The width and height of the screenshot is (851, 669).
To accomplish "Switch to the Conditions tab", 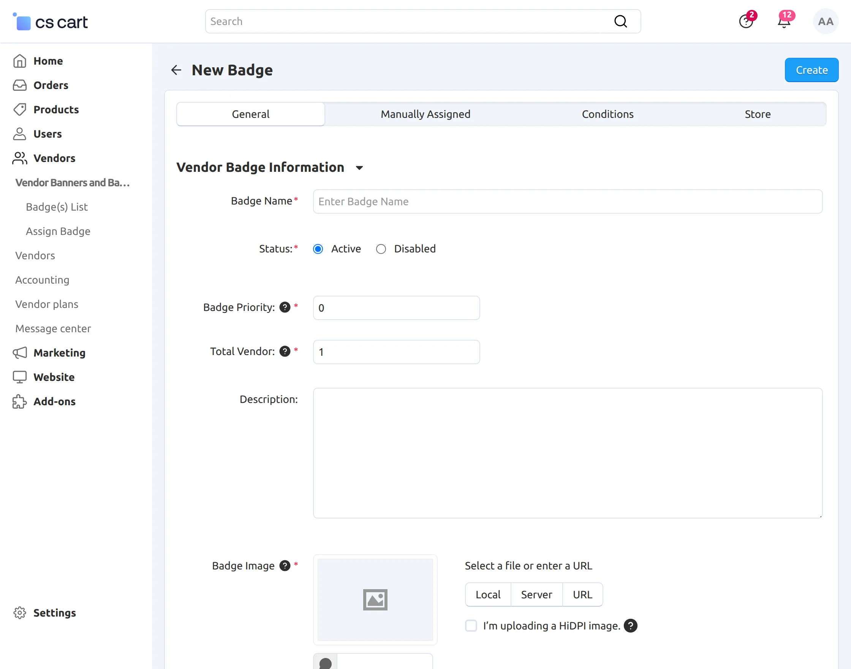I will tap(607, 114).
